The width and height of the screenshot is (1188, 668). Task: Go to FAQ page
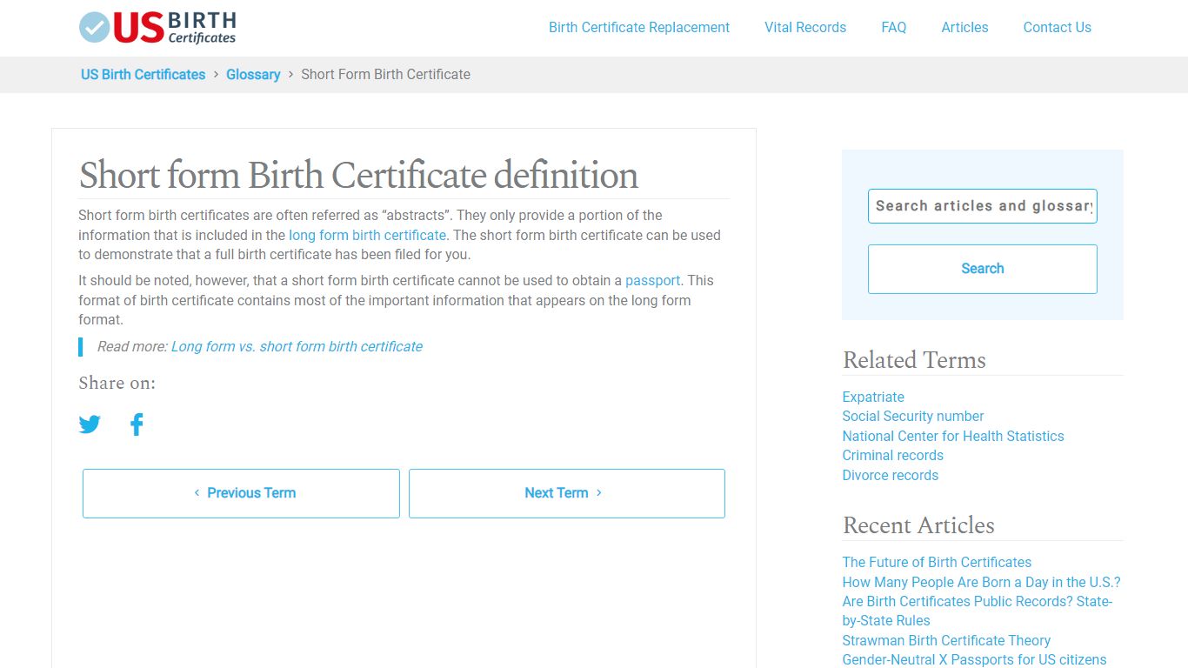tap(893, 27)
